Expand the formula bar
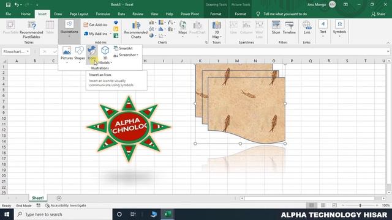392x220 pixels. (x=388, y=51)
